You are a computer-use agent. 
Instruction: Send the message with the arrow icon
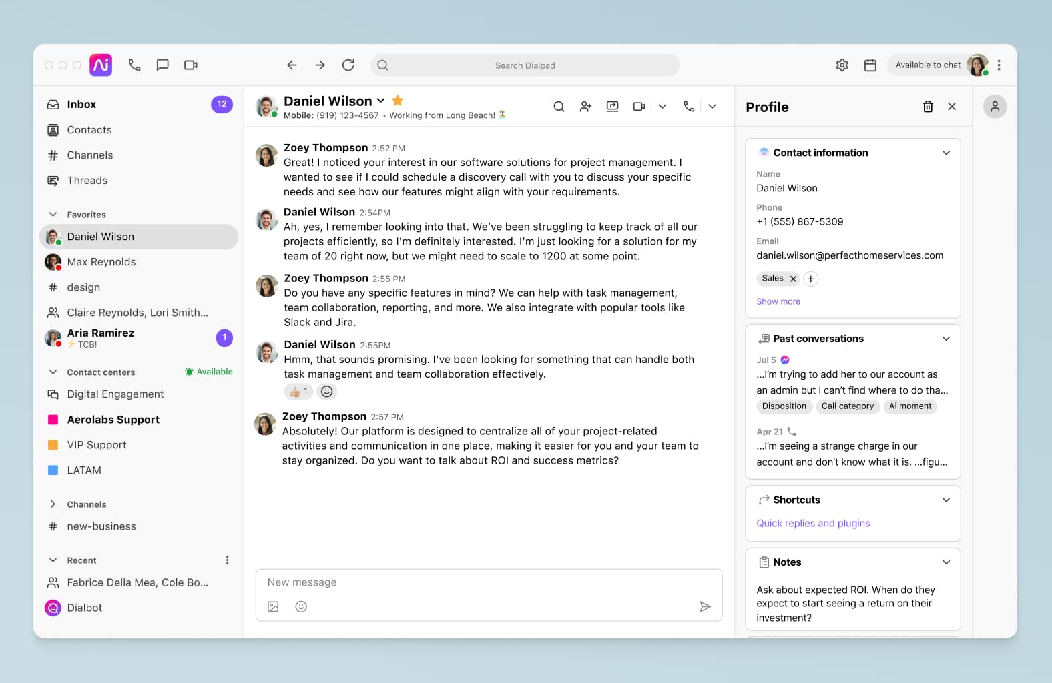coord(705,606)
